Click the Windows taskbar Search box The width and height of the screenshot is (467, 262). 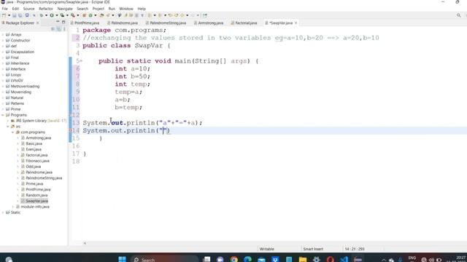(164, 259)
